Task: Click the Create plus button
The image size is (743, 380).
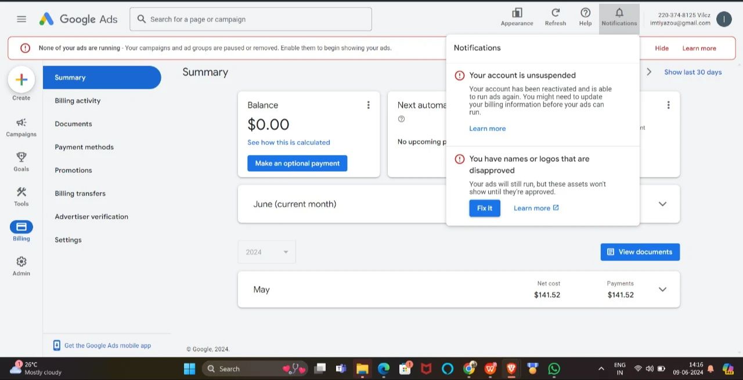Action: [21, 79]
